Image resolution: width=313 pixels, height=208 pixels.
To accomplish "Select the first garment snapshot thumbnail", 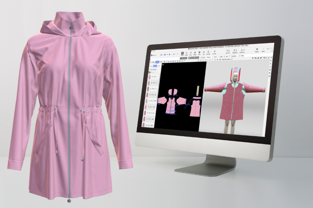I will point(150,77).
